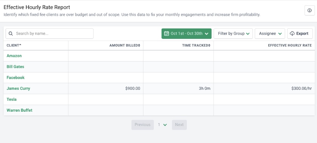
Task: Focus the Search by name field
Action: pyautogui.click(x=49, y=34)
